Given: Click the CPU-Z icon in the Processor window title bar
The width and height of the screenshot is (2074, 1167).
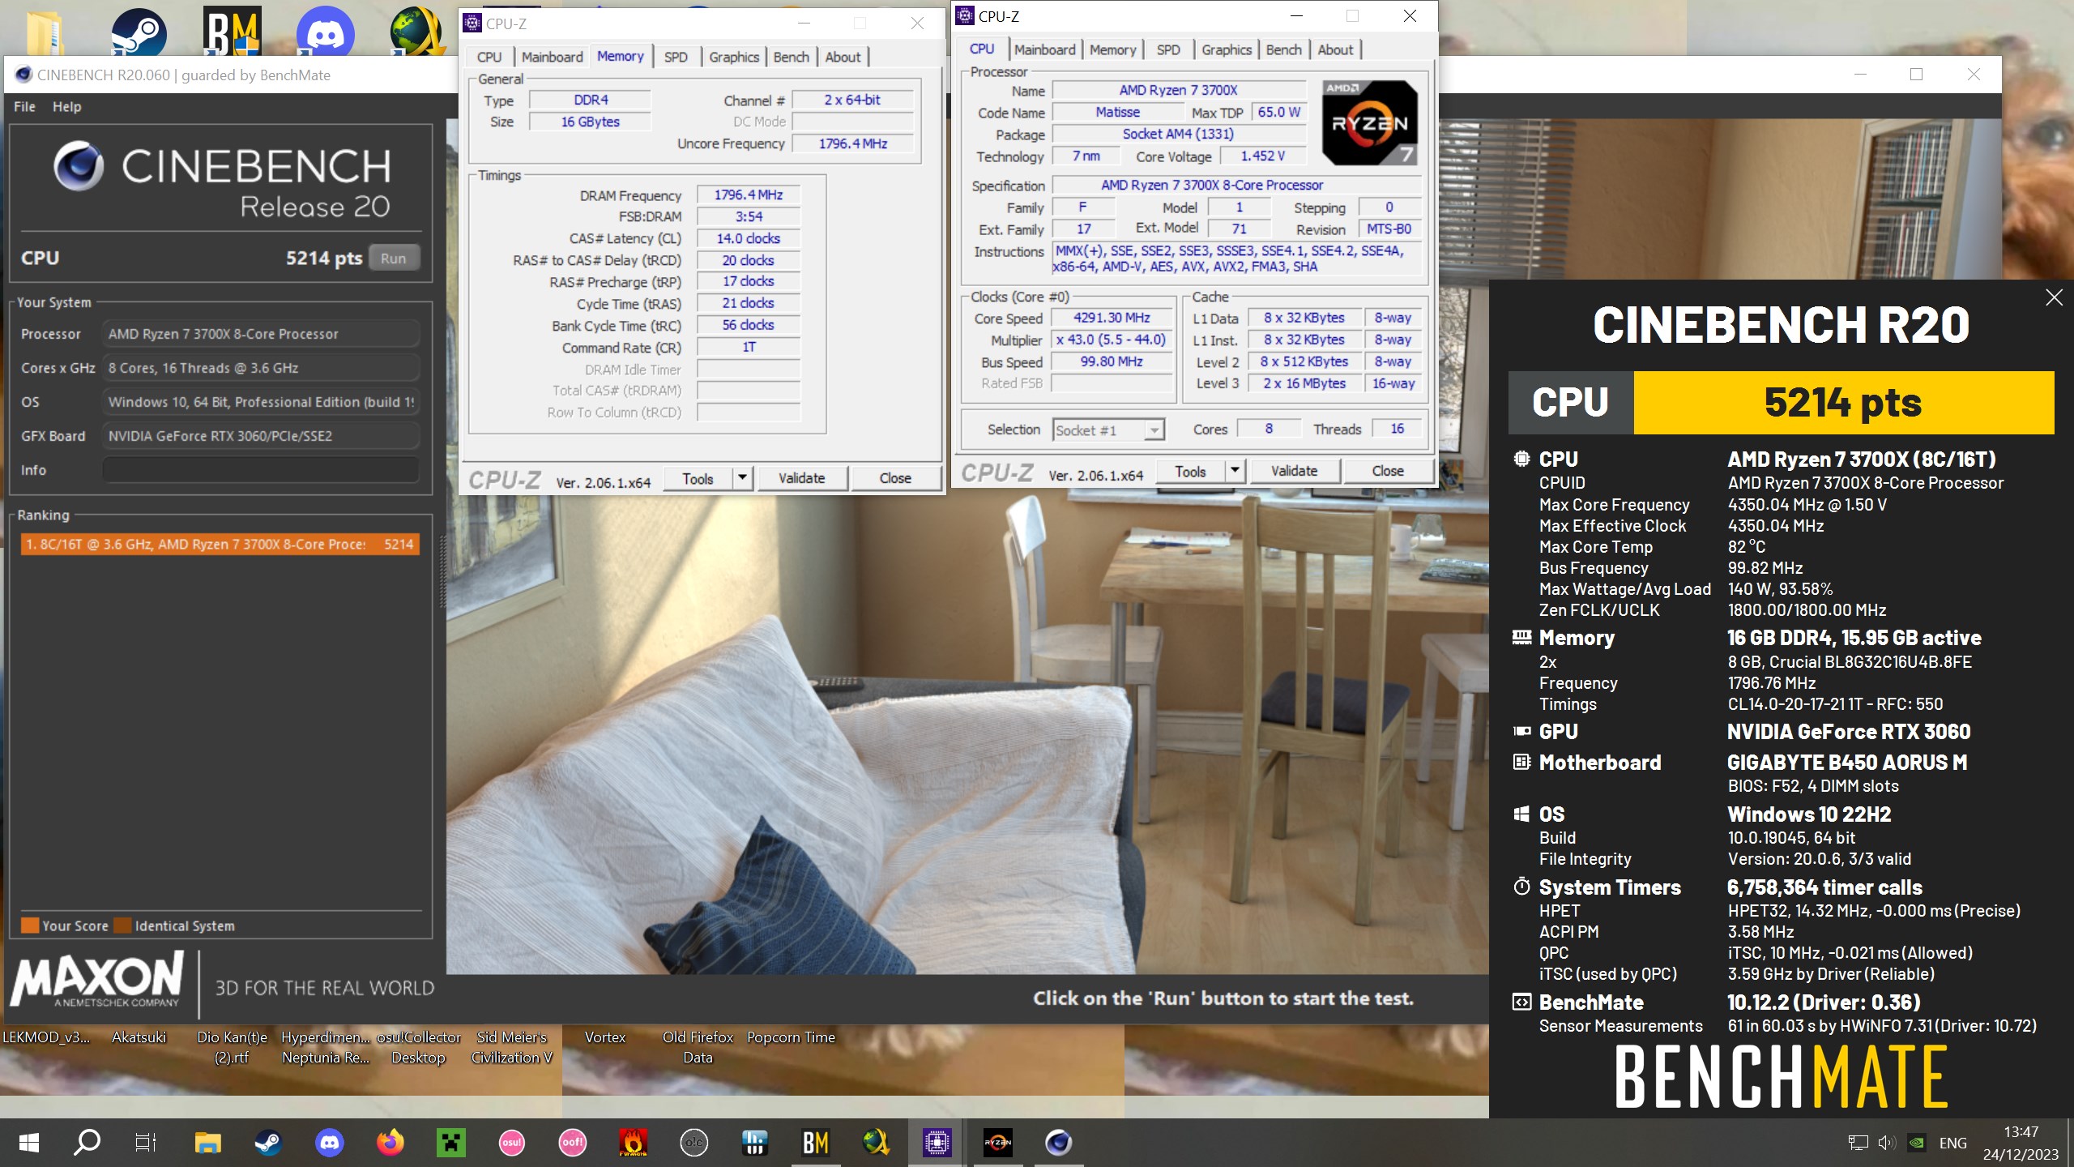Looking at the screenshot, I should (x=964, y=15).
